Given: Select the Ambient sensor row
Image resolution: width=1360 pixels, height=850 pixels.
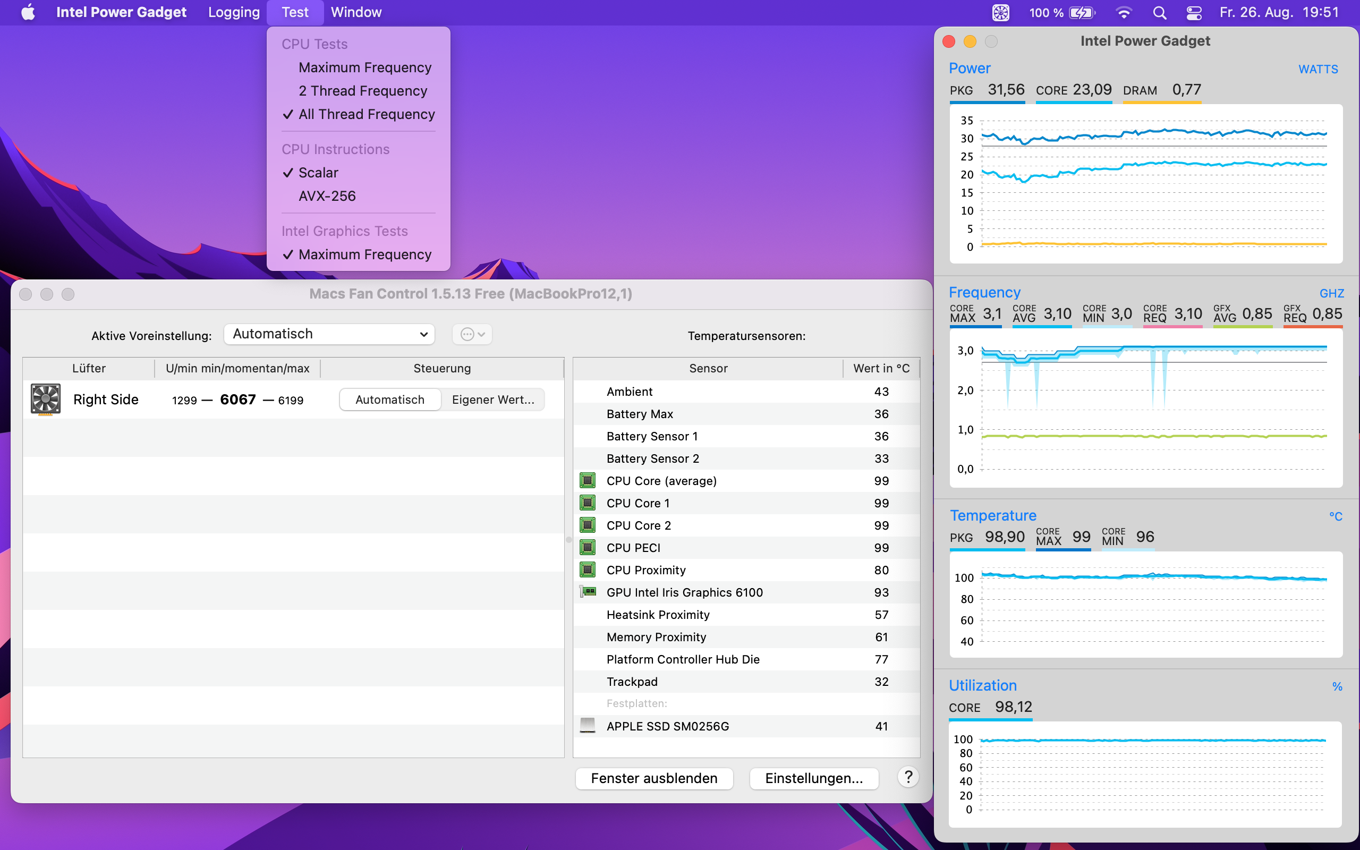Looking at the screenshot, I should point(746,392).
